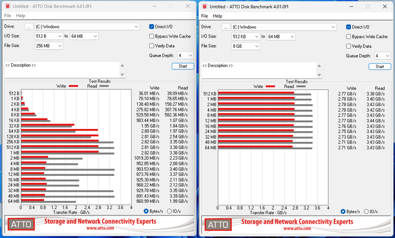Open File menu in left window
This screenshot has height=238, width=395.
(x=8, y=16)
